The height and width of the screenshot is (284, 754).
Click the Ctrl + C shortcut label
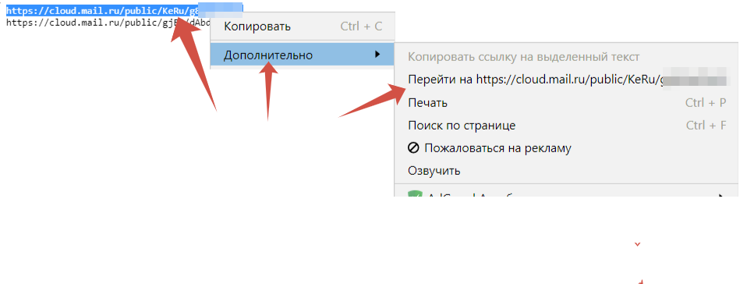pyautogui.click(x=361, y=26)
